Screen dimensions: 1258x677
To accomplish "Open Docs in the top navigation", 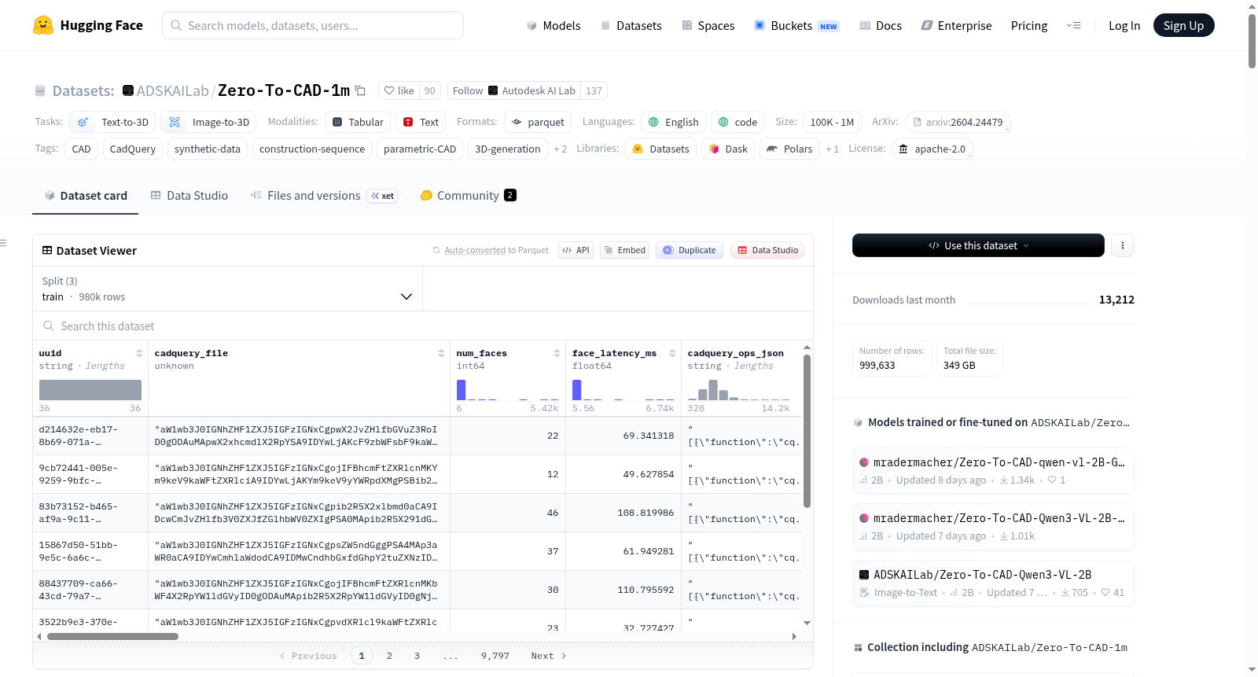I will [x=881, y=25].
